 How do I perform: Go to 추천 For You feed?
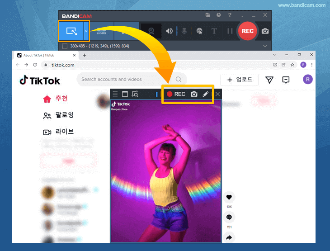(55, 99)
